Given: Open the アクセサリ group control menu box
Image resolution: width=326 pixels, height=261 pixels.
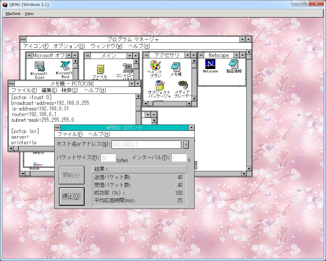Looking at the screenshot, I should [x=146, y=55].
